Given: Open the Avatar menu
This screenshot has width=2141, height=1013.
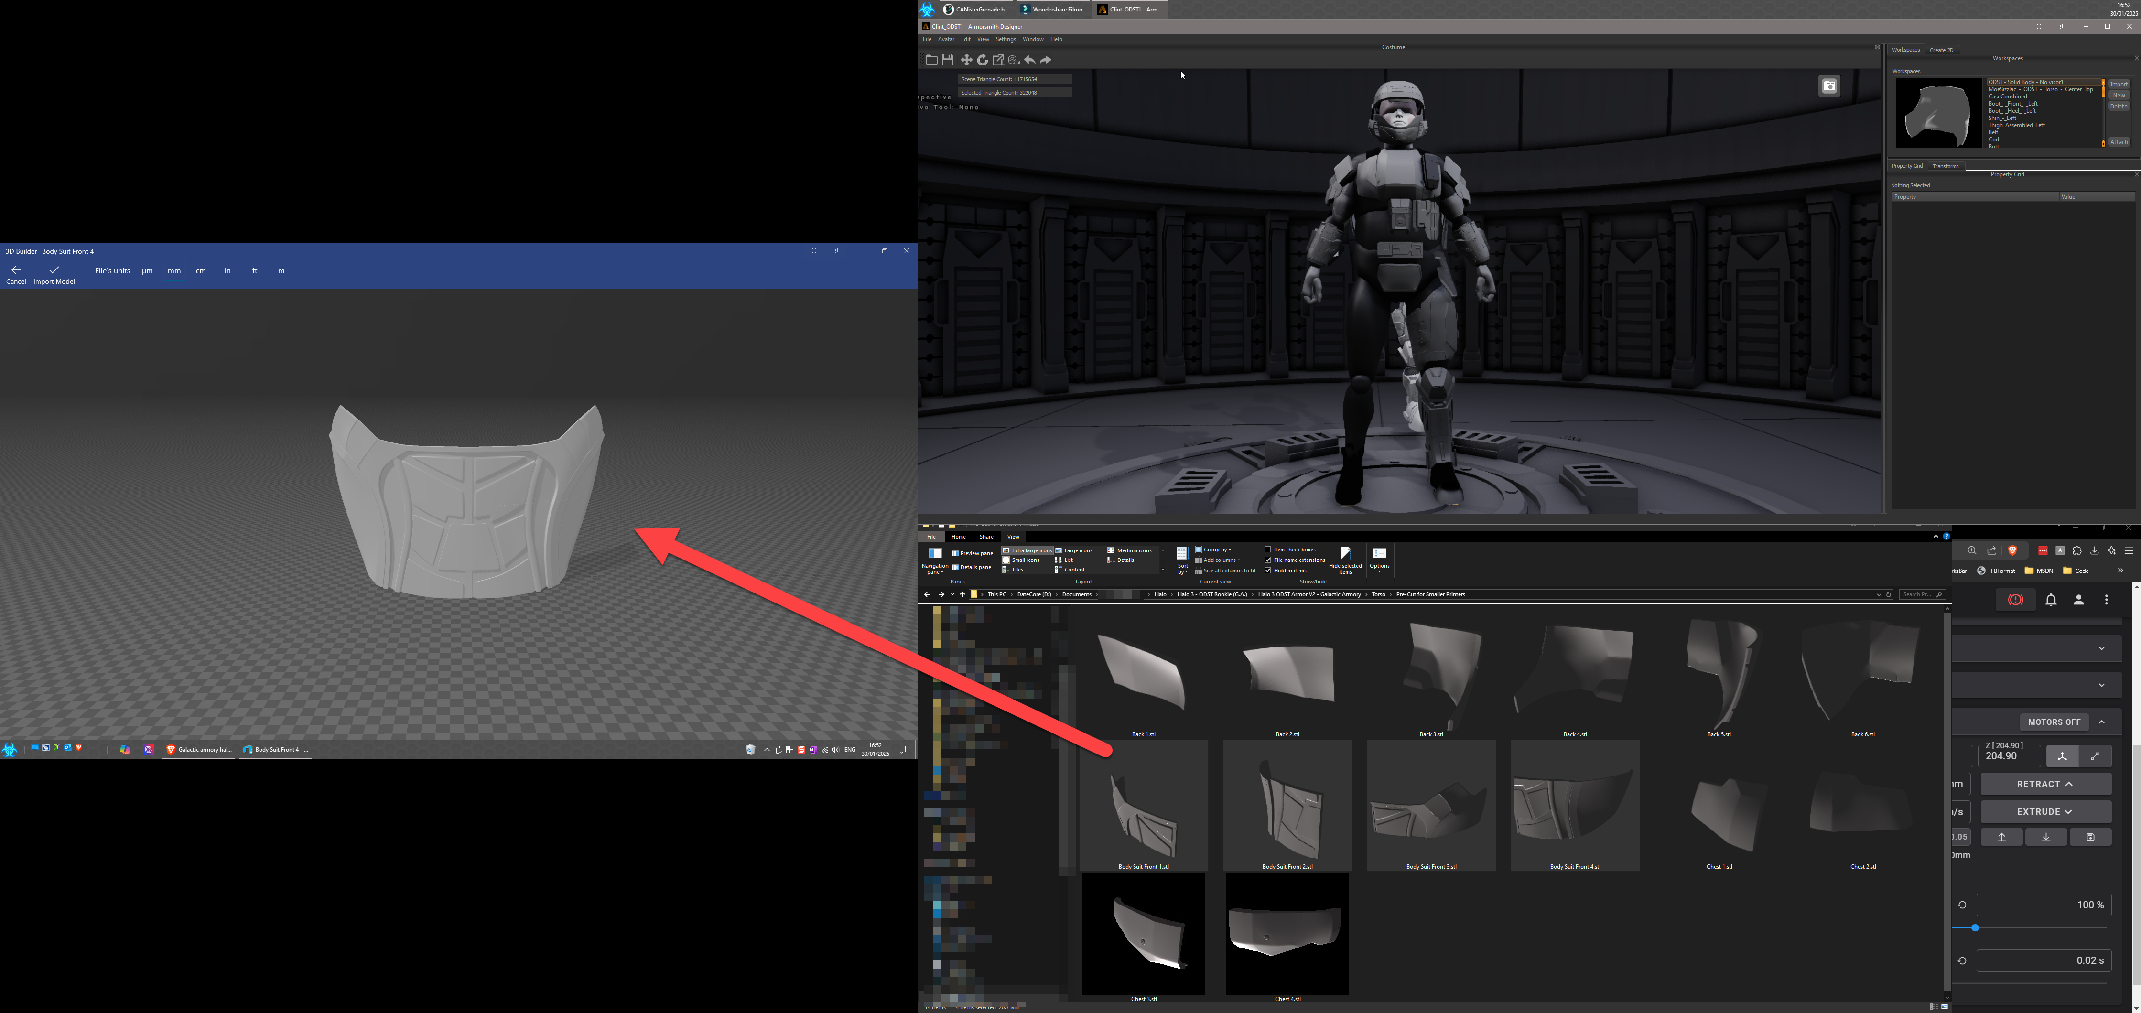Looking at the screenshot, I should (x=946, y=39).
